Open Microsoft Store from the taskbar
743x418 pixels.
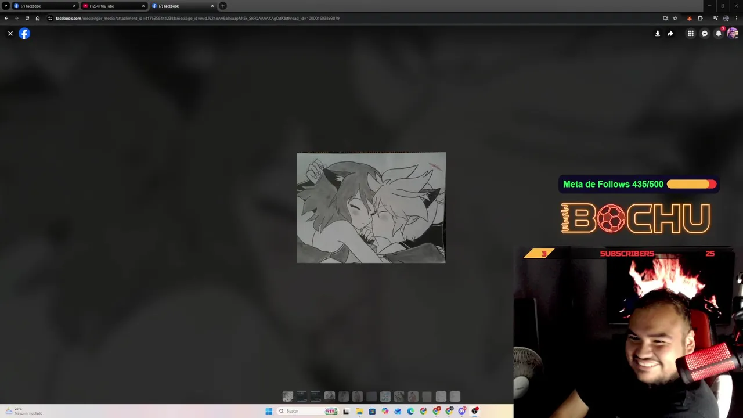coord(372,411)
